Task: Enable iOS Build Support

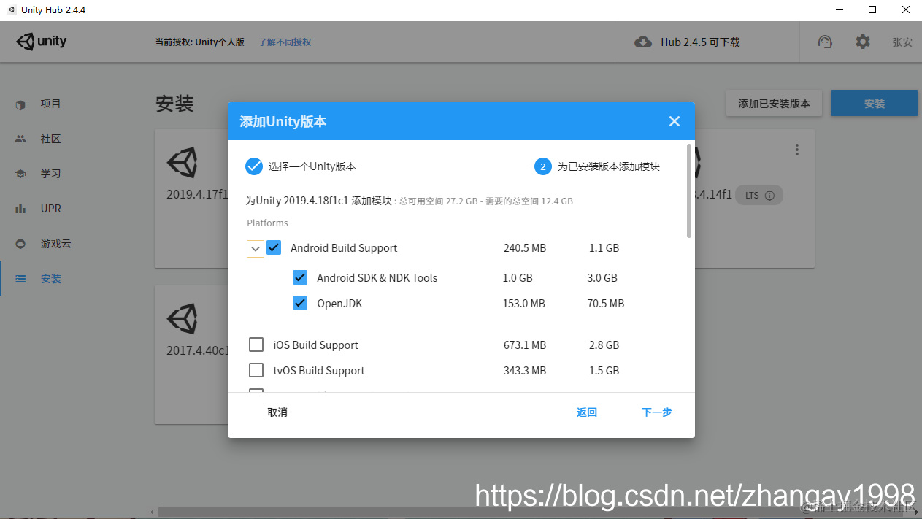Action: [256, 344]
